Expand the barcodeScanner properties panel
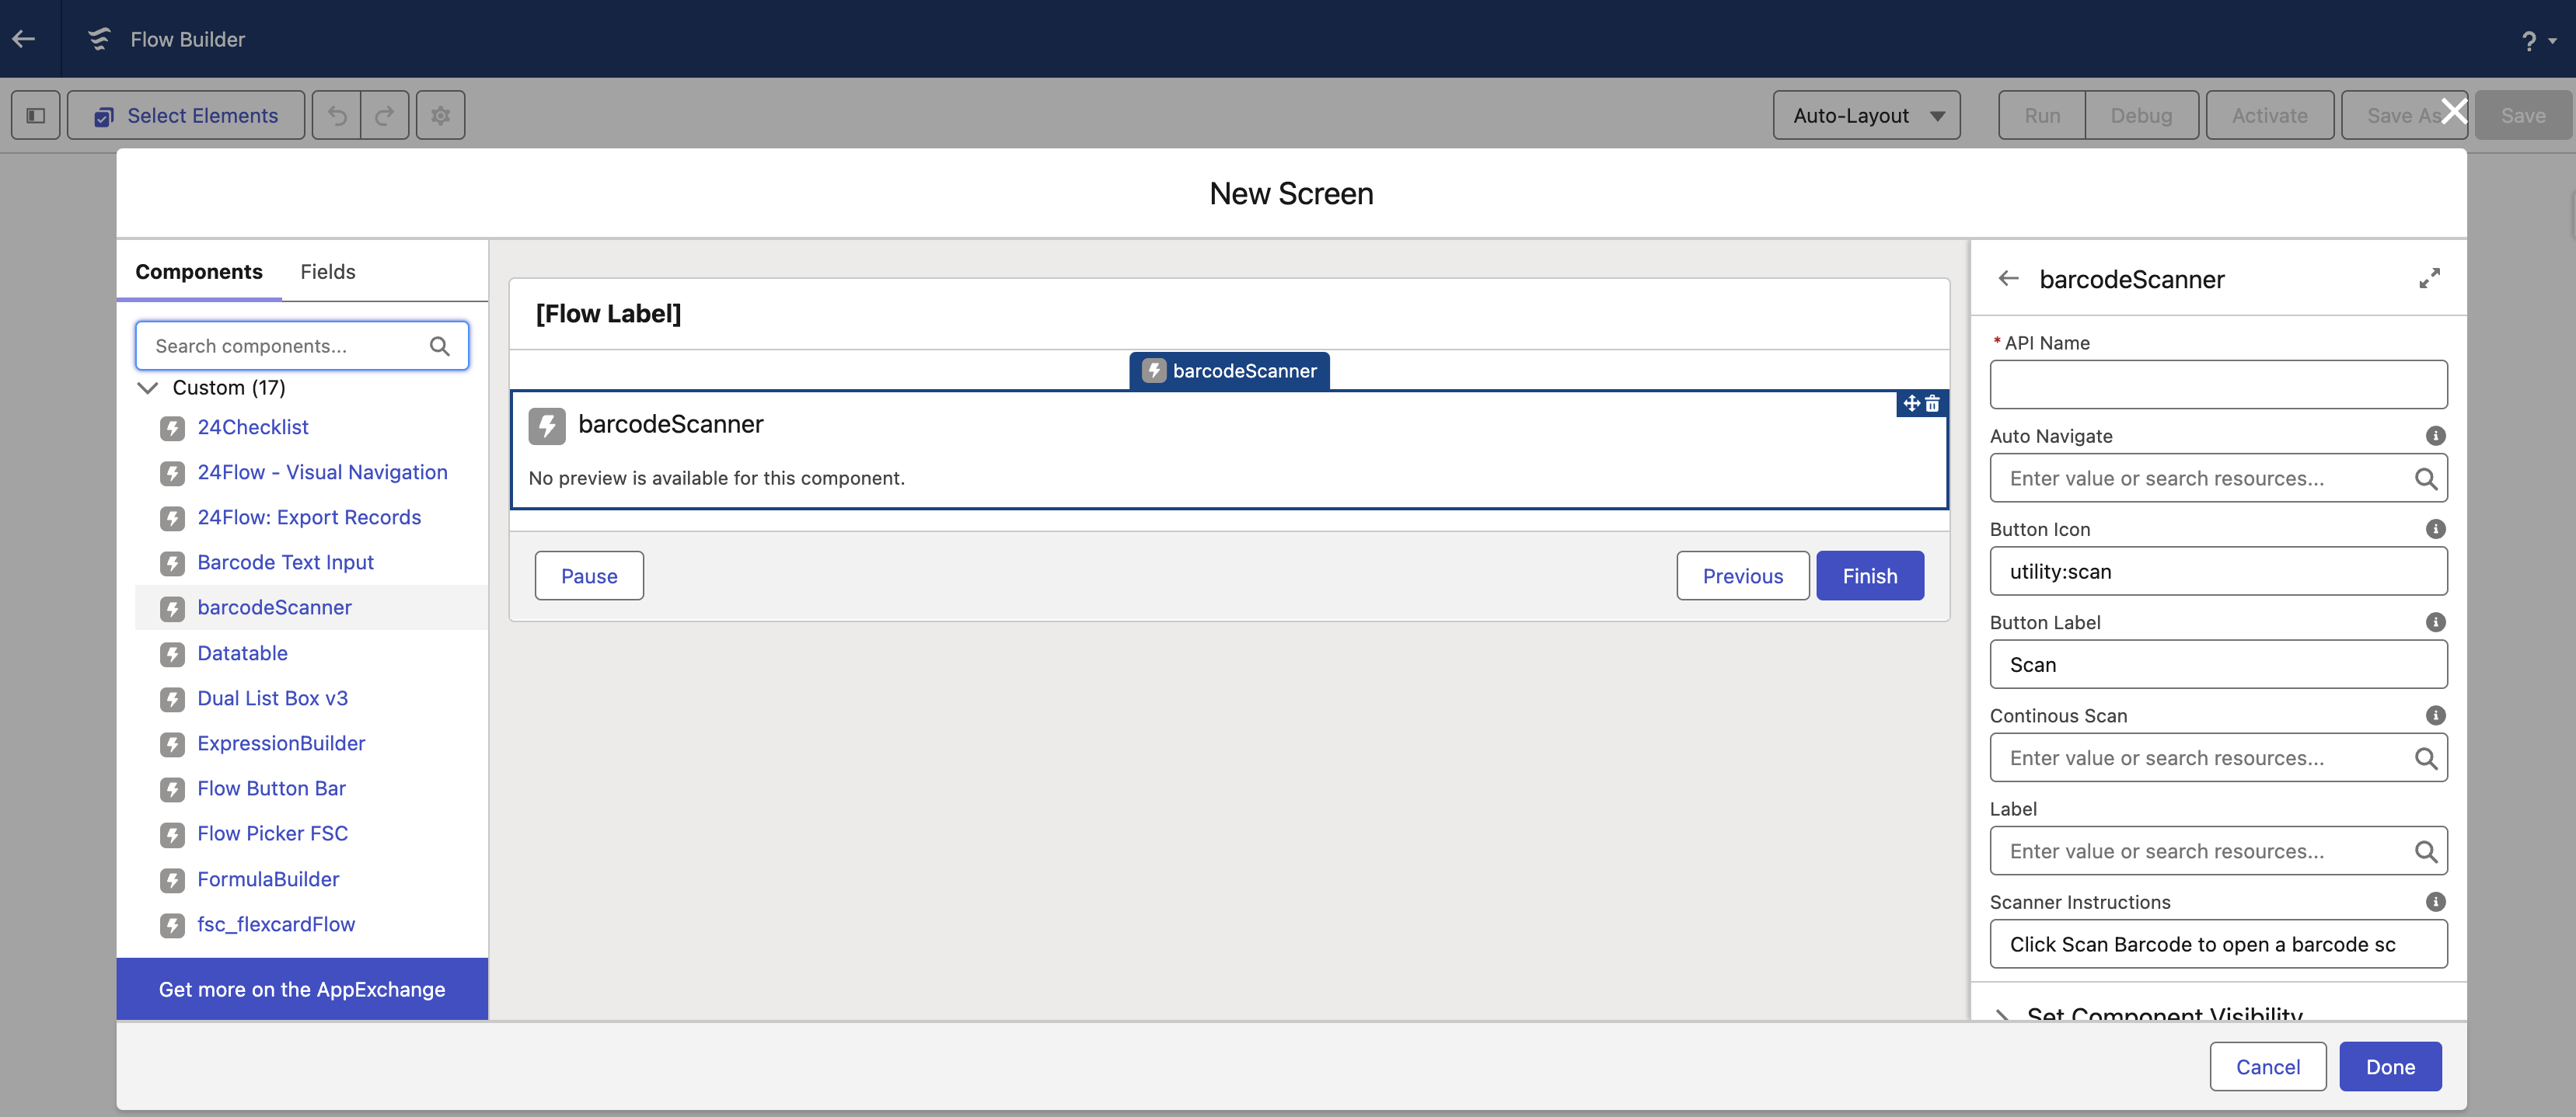The image size is (2576, 1117). (x=2429, y=279)
